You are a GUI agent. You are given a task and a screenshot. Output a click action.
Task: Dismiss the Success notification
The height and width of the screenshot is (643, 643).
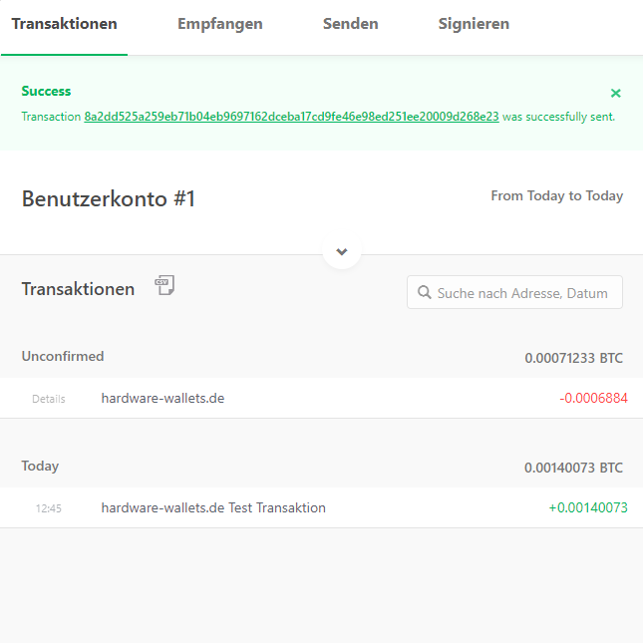[615, 93]
